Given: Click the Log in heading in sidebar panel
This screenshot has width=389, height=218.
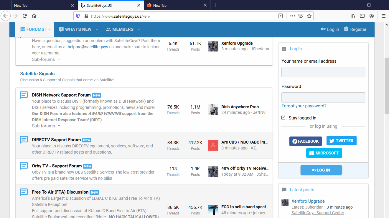Looking at the screenshot, I should click(x=296, y=49).
